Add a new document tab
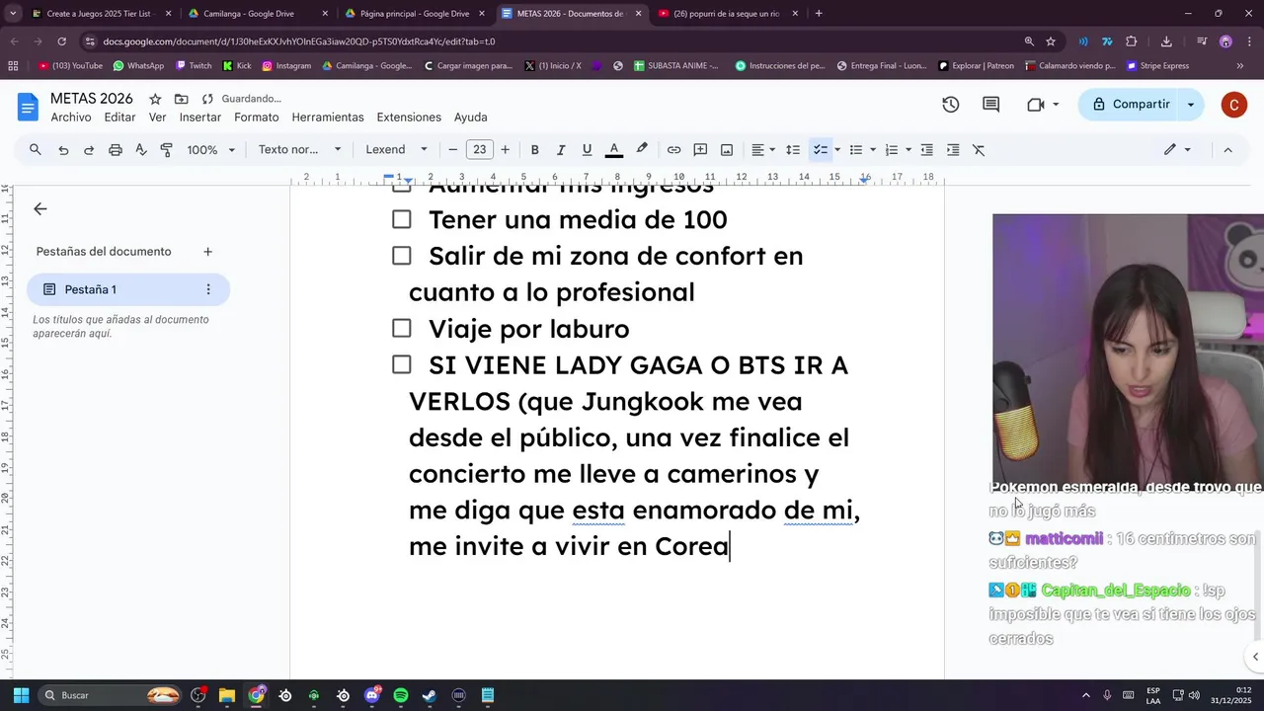This screenshot has width=1264, height=711. 207,252
